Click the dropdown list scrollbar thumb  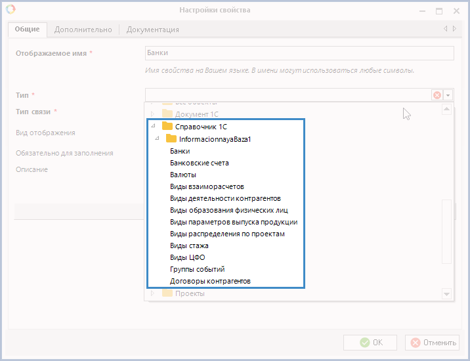click(x=446, y=232)
